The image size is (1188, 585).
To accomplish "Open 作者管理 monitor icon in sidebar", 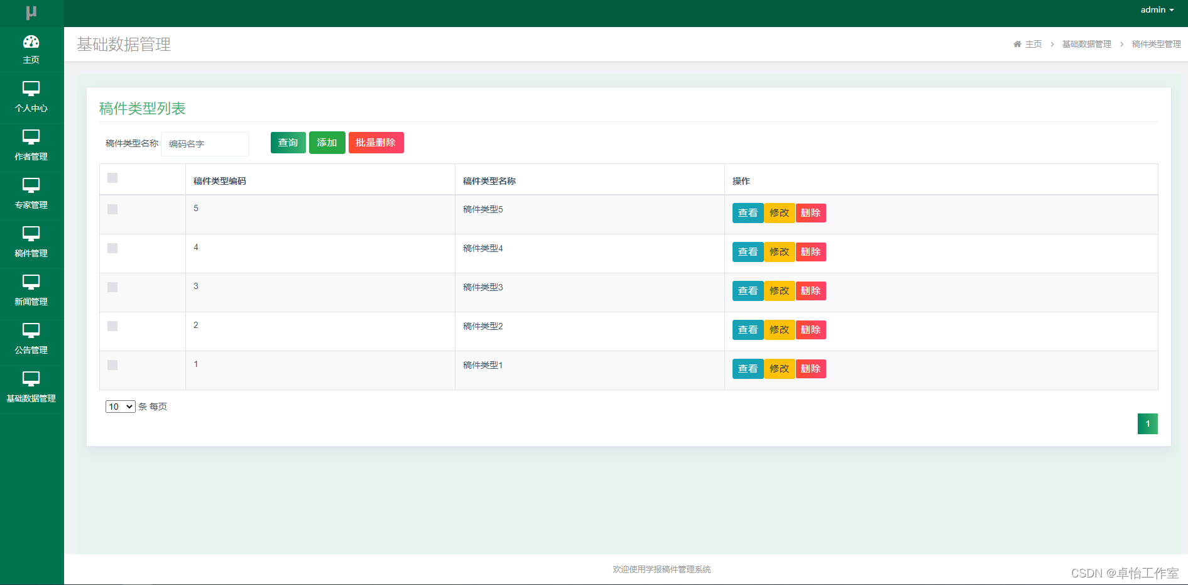I will (x=31, y=137).
